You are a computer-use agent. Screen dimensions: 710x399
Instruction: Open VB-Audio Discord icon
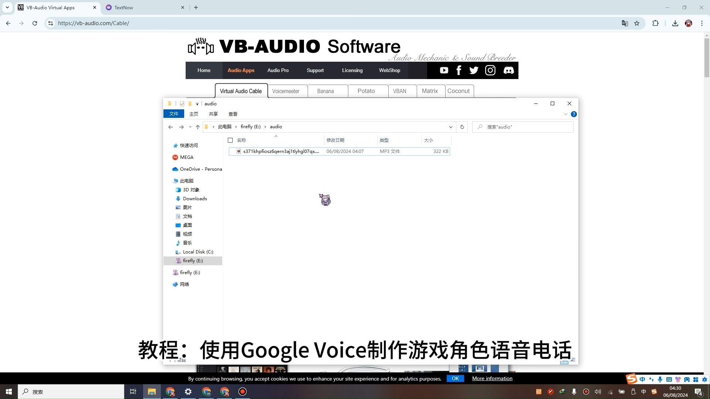(509, 70)
